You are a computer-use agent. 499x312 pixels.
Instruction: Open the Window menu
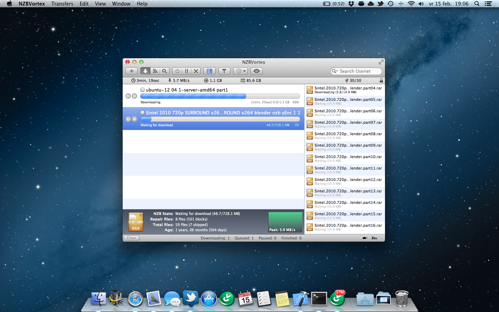click(x=121, y=4)
